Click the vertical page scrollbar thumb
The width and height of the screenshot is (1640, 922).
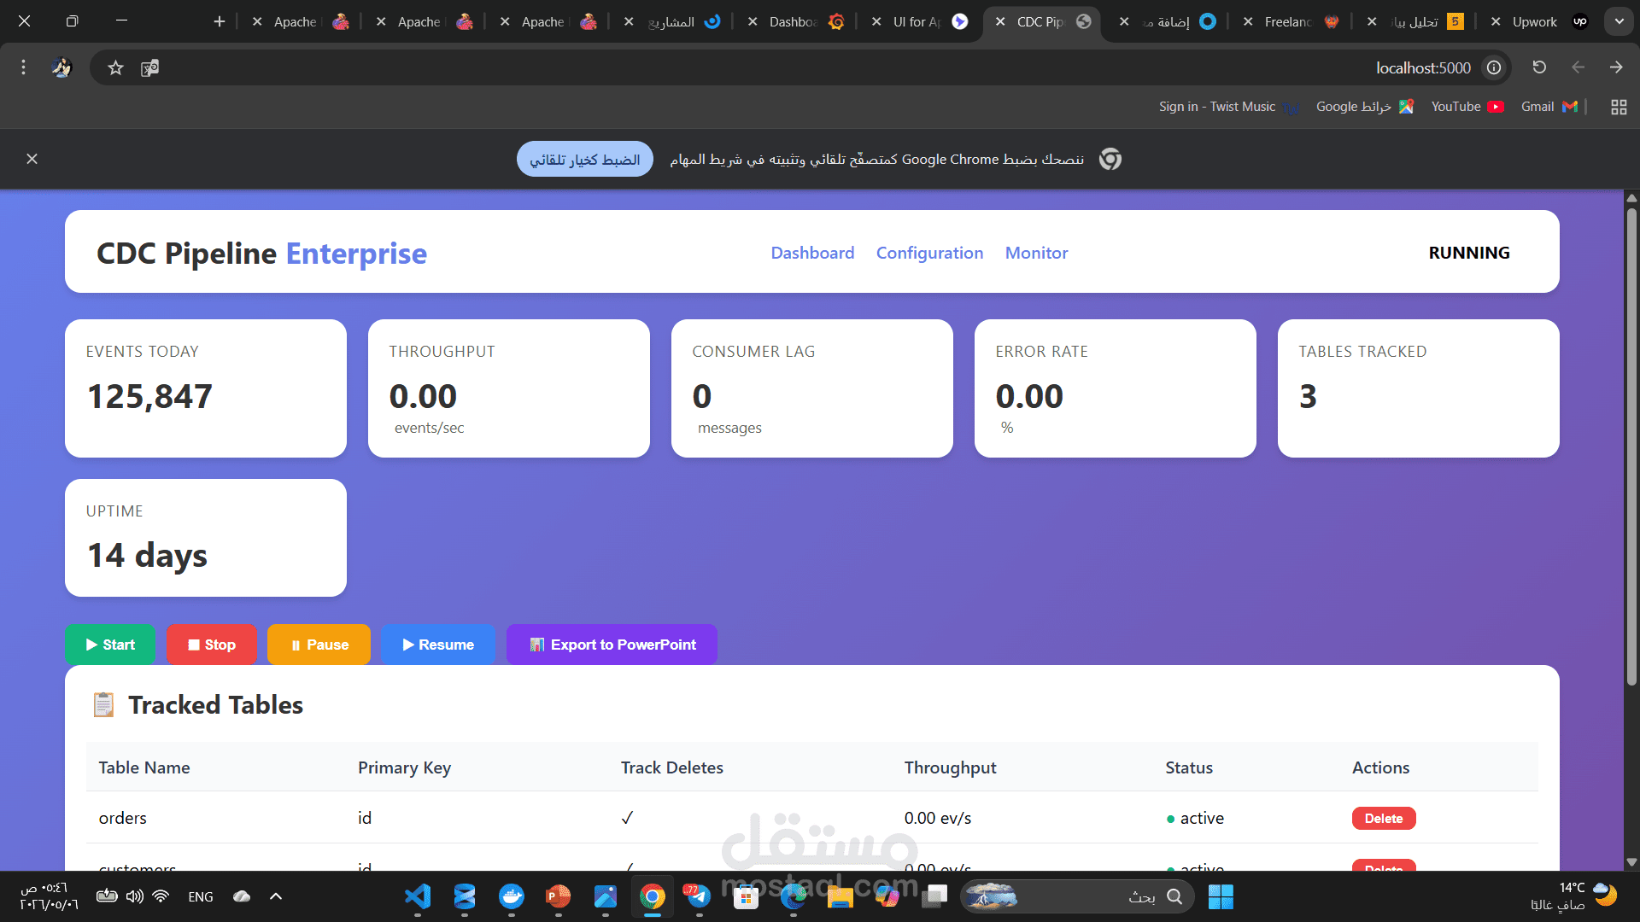click(x=1631, y=446)
